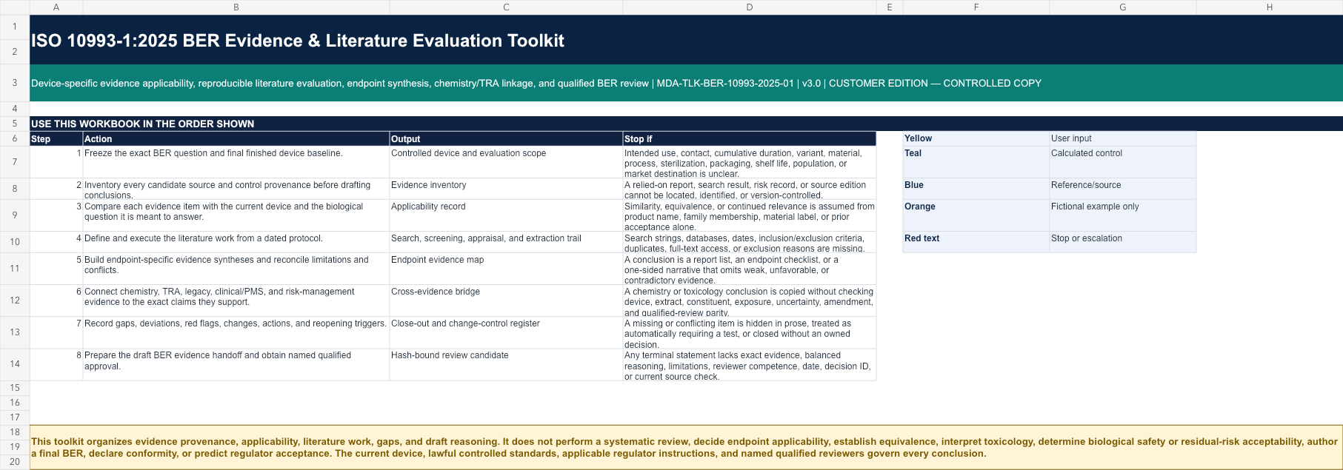Screen dimensions: 1343x470
Task: Select row 14 header
Action: pos(15,364)
